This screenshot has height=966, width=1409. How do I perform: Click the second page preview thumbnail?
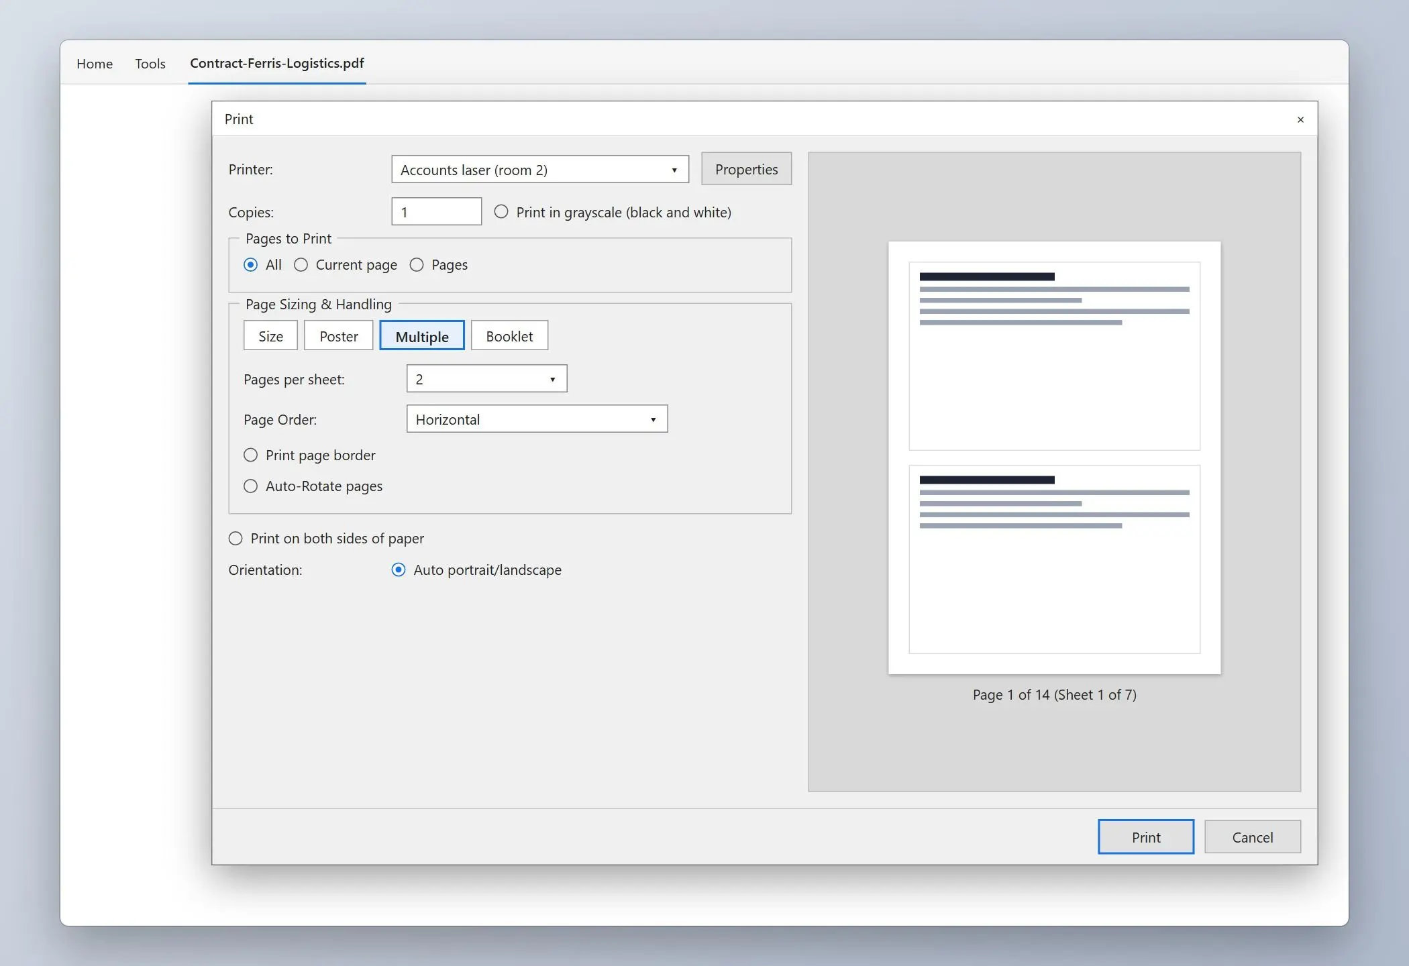[1054, 559]
